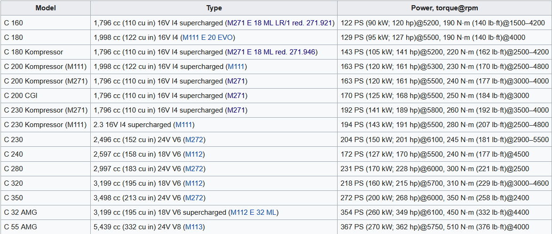Click the 122 PS (90 kW; 120 hp)@5200 power cell
552x234 pixels.
tap(445, 23)
